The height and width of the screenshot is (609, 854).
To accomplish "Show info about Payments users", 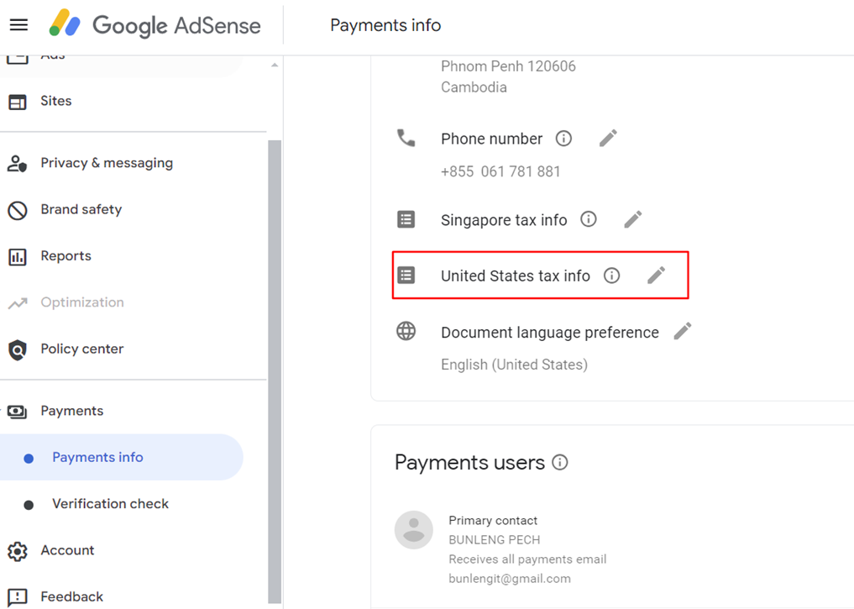I will [x=560, y=463].
